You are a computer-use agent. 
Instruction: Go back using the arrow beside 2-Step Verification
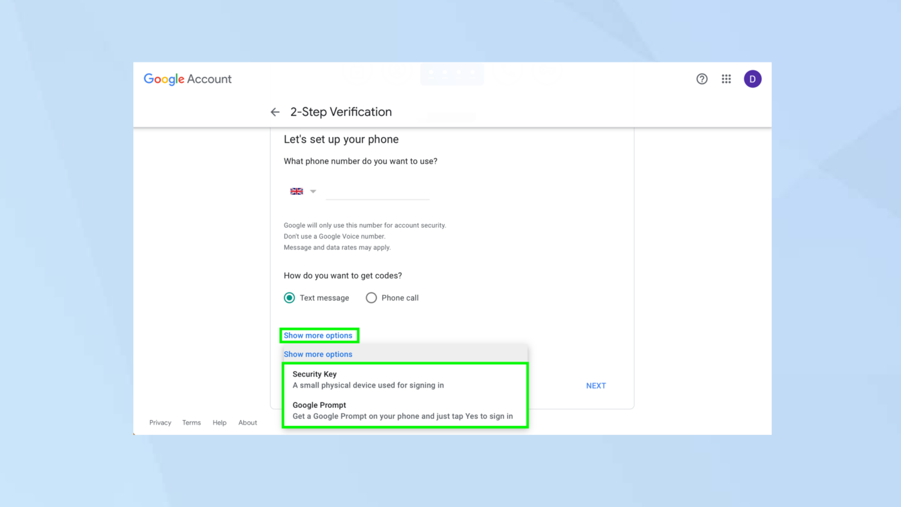coord(275,112)
